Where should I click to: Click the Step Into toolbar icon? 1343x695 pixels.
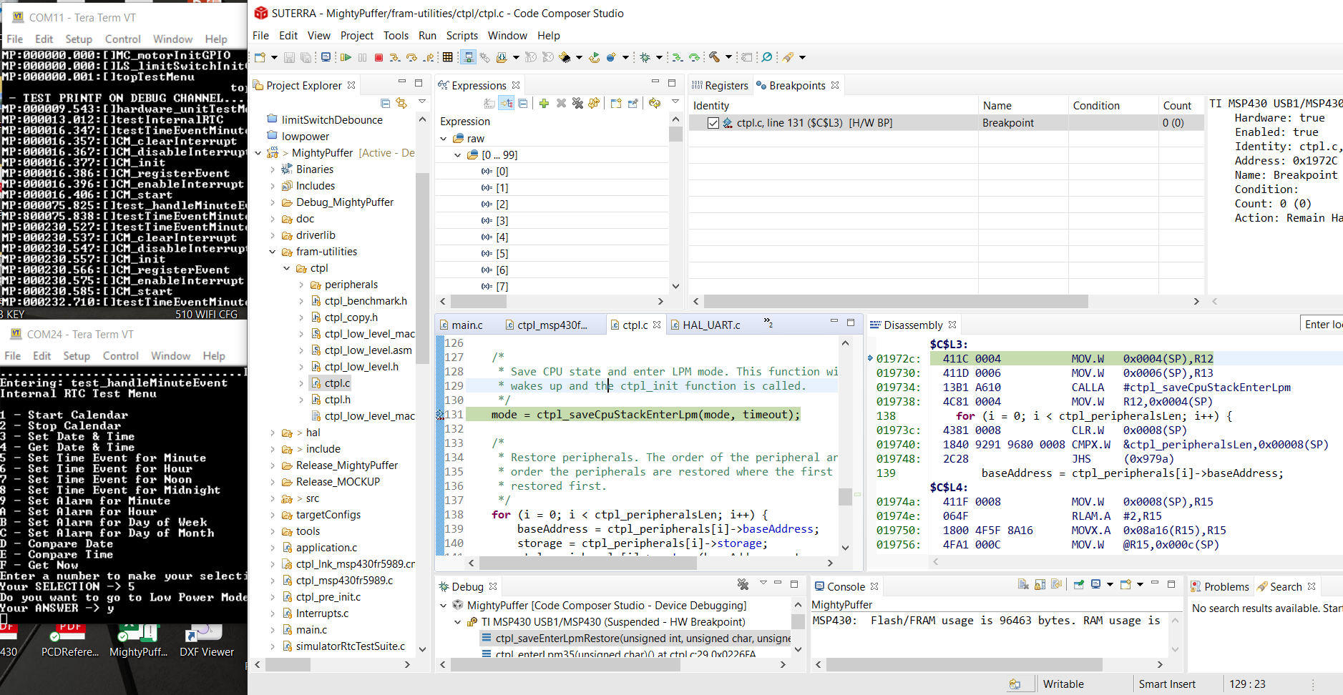coord(395,57)
